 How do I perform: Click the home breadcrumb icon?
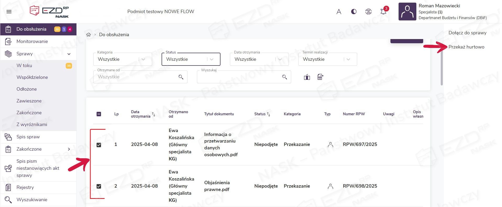click(89, 35)
